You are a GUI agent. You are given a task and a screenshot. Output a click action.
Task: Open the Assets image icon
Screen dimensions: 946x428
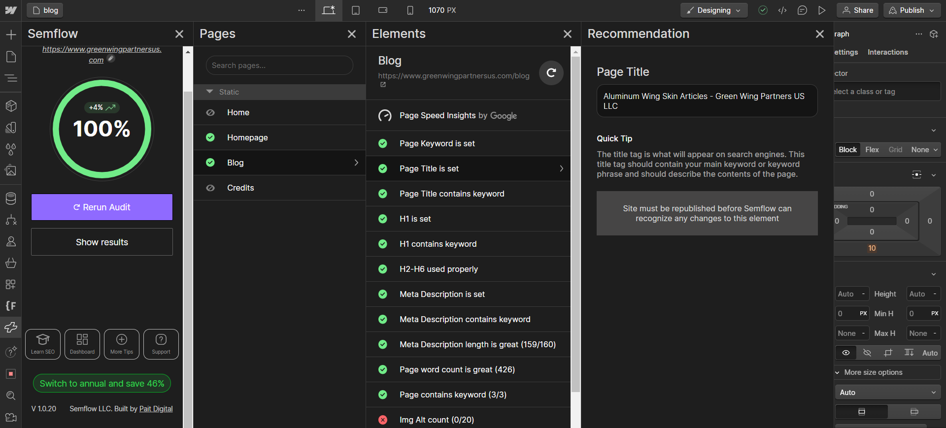pyautogui.click(x=11, y=170)
